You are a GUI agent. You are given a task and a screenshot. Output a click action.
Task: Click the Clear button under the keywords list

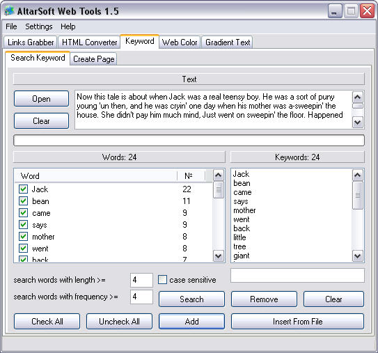click(333, 299)
